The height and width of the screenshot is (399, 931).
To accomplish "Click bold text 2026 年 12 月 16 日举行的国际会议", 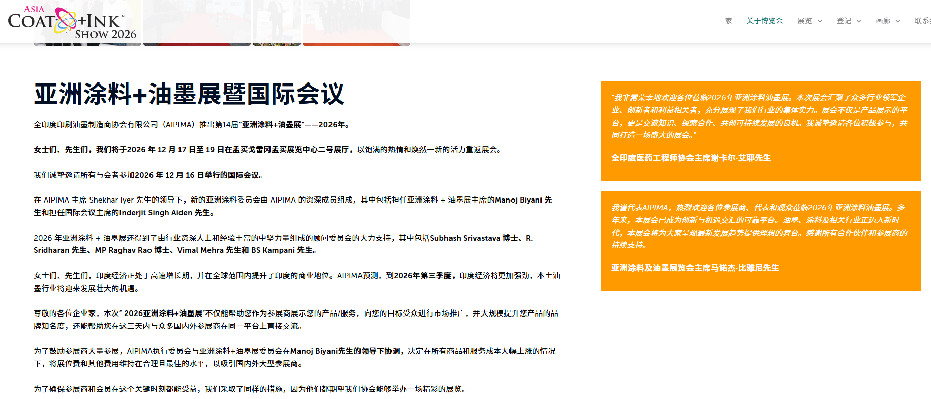I will pyautogui.click(x=197, y=175).
